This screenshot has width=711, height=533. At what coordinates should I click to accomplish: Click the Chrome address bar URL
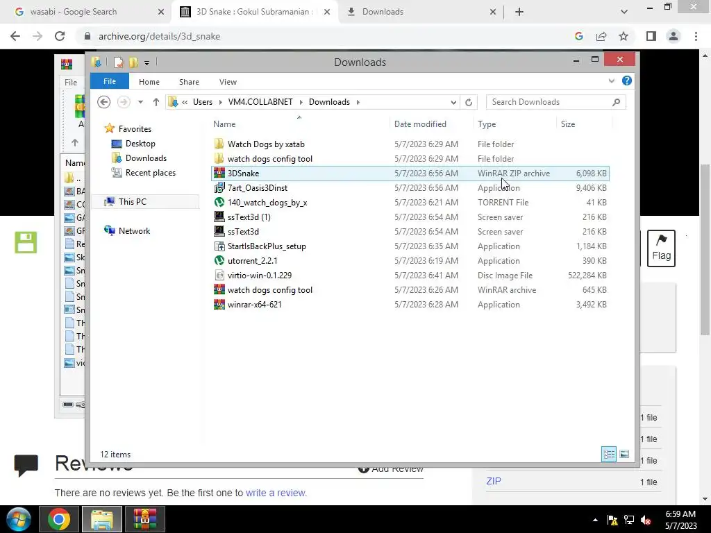click(159, 36)
